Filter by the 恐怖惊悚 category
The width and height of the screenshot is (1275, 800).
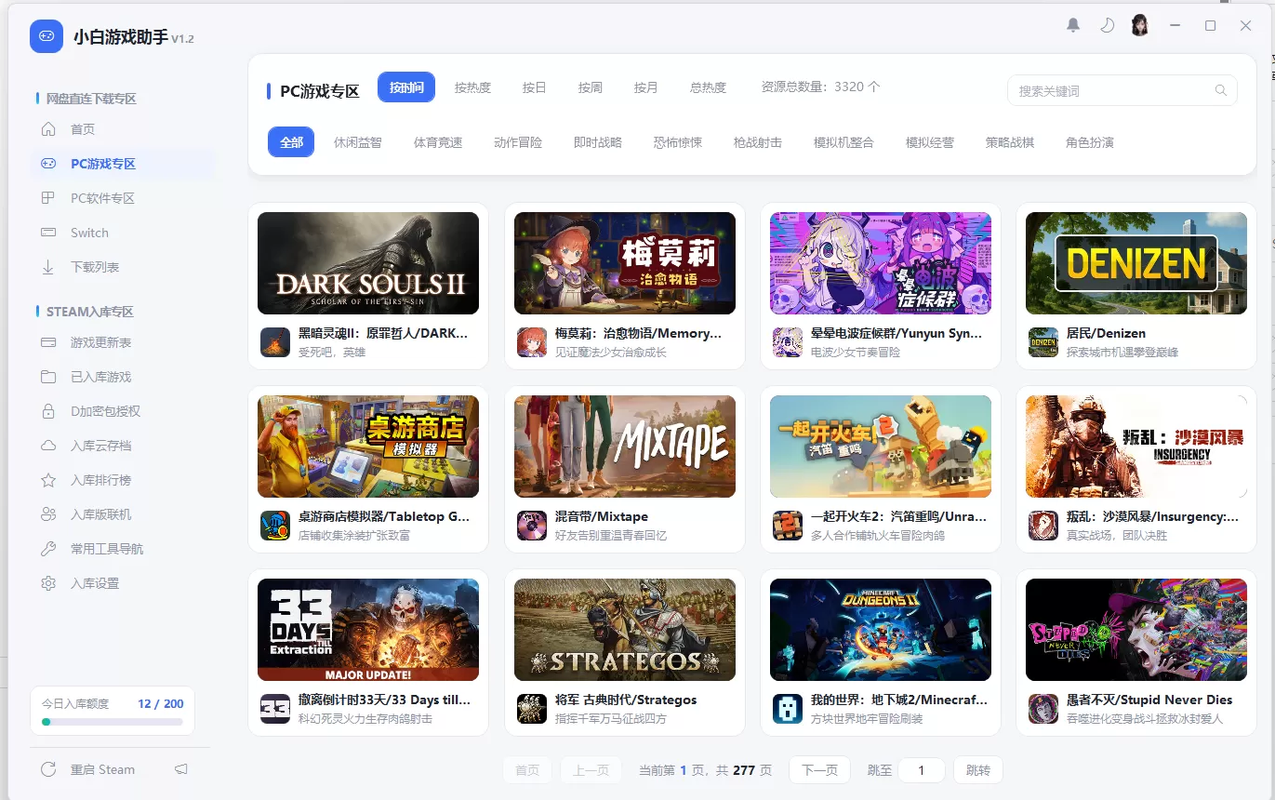(x=678, y=142)
